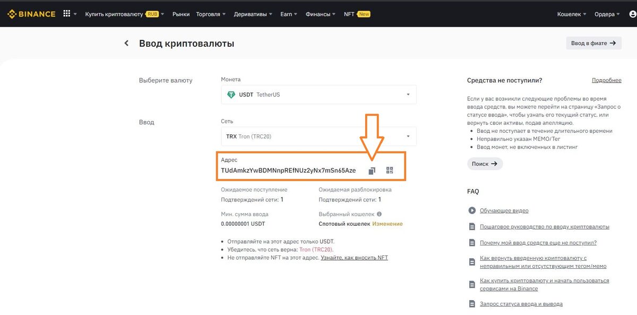637x315 pixels.
Task: Open Пошаговое руководство по вводу криптовалюты
Action: [545, 226]
